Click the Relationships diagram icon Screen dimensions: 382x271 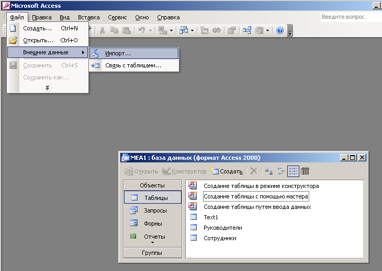click(247, 30)
